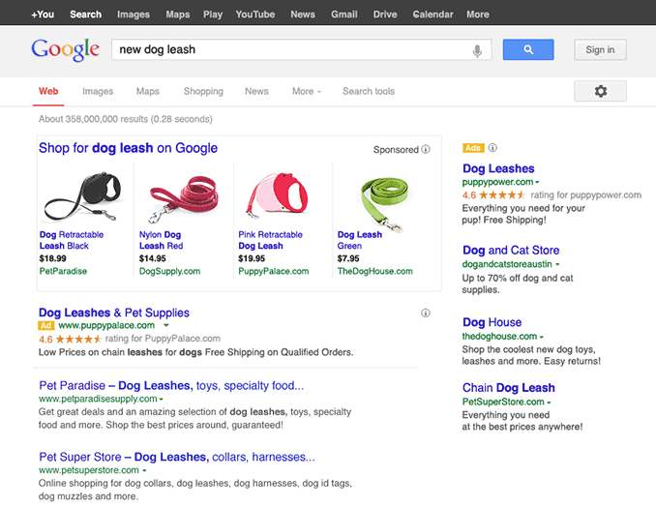Viewport: 656px width, 508px height.
Task: Click the info icon beside Sponsored
Action: (x=426, y=150)
